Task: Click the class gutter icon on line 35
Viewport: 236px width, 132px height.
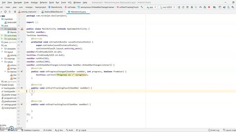Action: click(x=22, y=29)
